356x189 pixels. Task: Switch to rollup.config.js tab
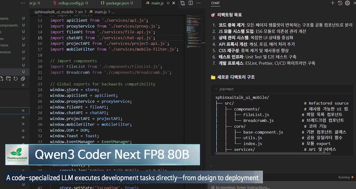point(70,3)
